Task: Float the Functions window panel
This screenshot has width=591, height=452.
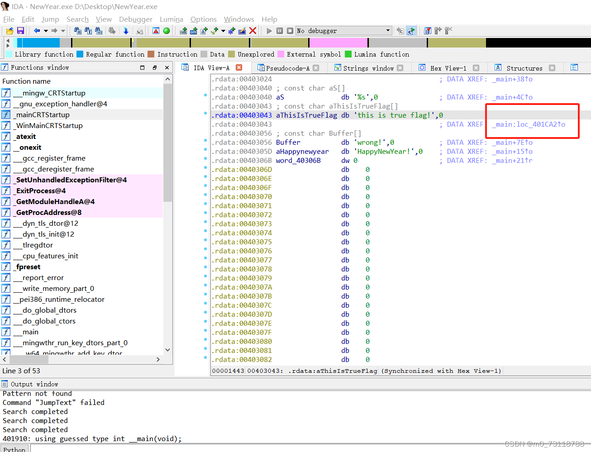Action: tap(154, 67)
